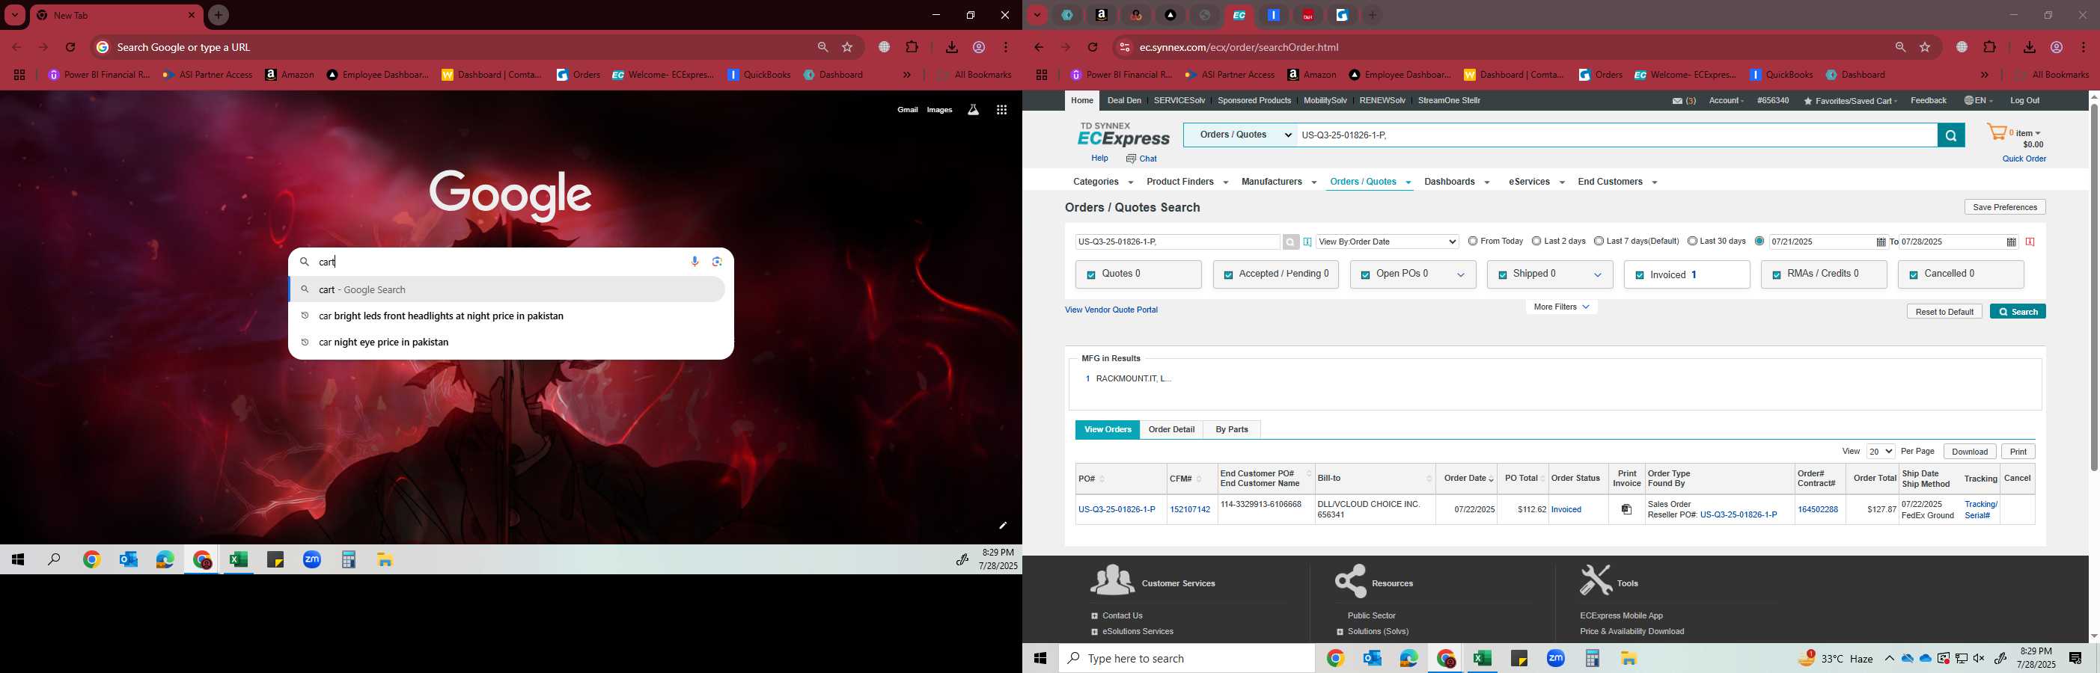Open Excel from the taskbar beside Type here to search
The image size is (2100, 673).
pyautogui.click(x=1482, y=658)
